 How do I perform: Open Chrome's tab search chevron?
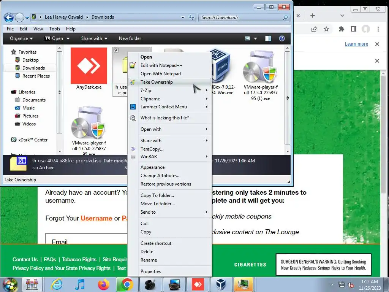(x=342, y=15)
